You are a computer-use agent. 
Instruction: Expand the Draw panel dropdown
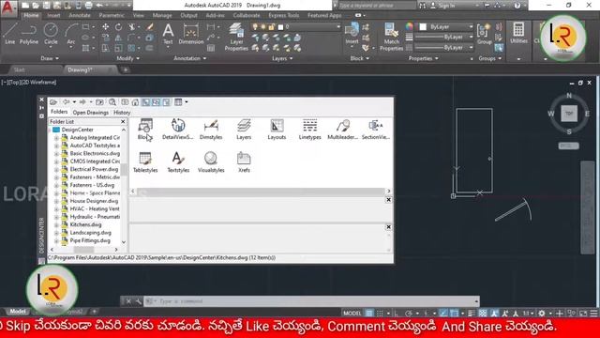(x=50, y=58)
